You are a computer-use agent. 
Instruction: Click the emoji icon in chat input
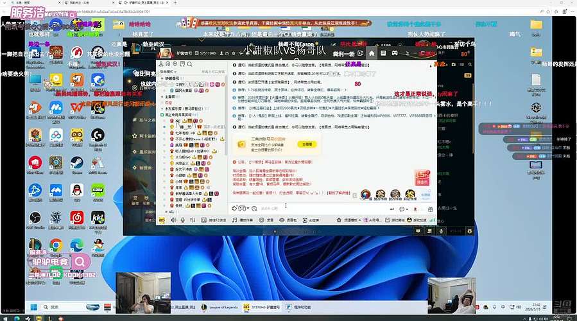coord(254,209)
